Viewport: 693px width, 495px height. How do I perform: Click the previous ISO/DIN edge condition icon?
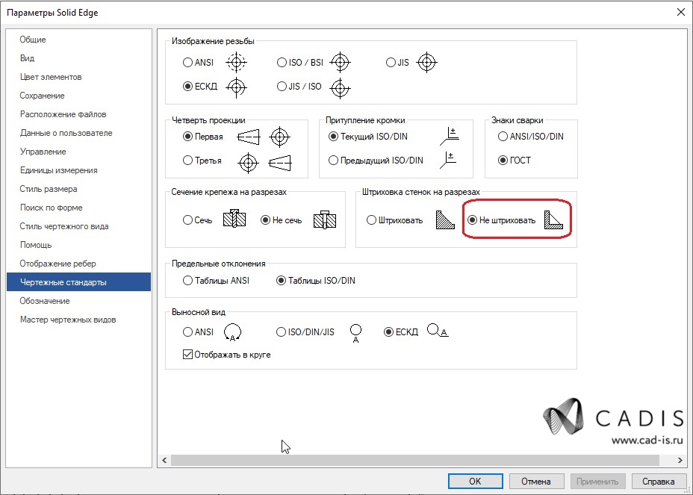coord(448,160)
